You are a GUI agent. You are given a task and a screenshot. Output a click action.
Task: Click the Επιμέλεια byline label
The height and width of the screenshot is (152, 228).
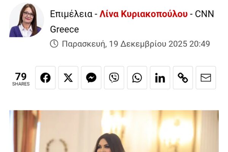coord(71,14)
